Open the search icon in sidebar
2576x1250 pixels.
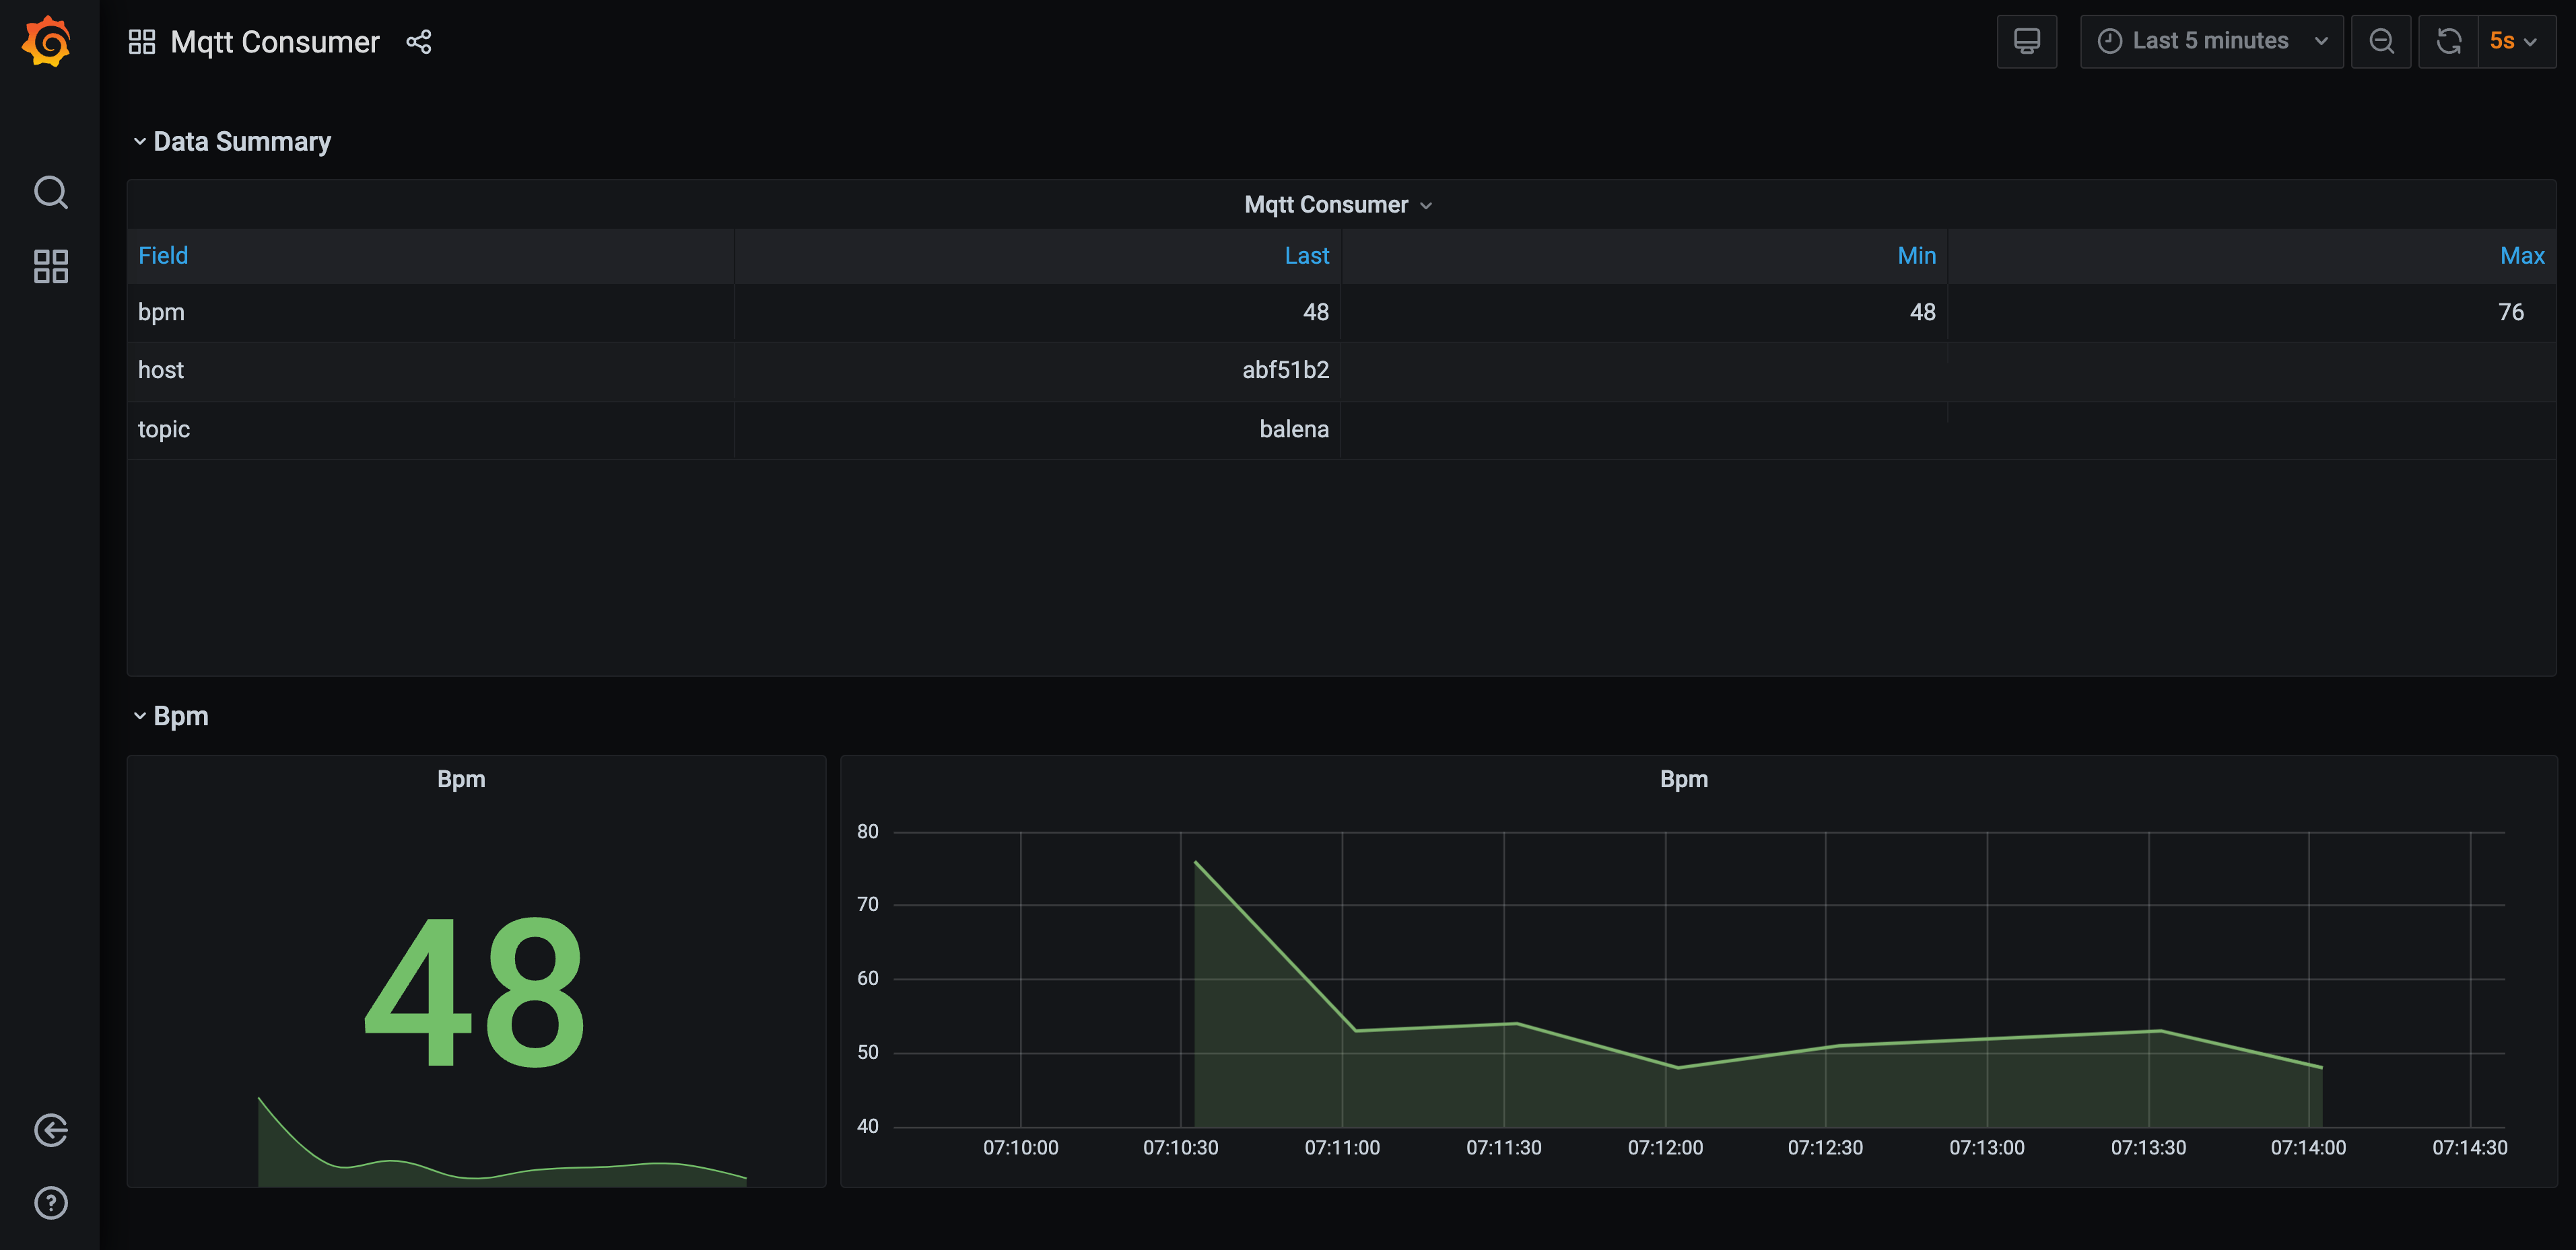pyautogui.click(x=51, y=192)
